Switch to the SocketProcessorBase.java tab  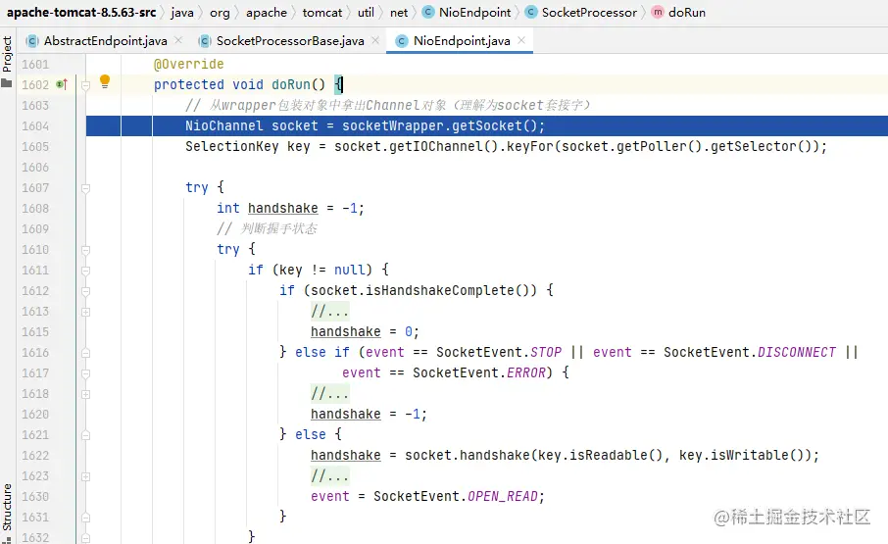[x=289, y=41]
